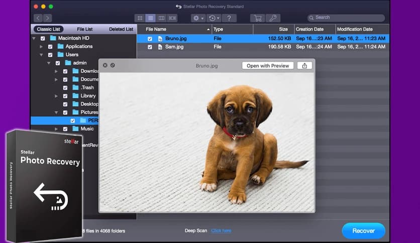The height and width of the screenshot is (243, 420).
Task: Click the Search field
Action: point(346,18)
